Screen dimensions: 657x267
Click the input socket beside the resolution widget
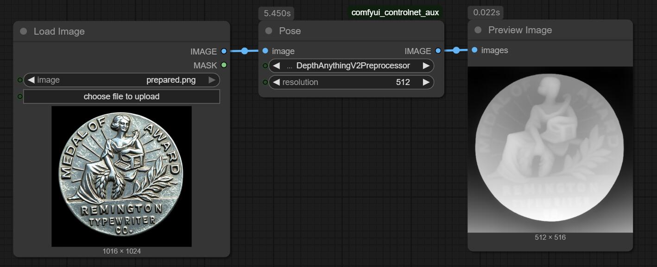pyautogui.click(x=265, y=82)
